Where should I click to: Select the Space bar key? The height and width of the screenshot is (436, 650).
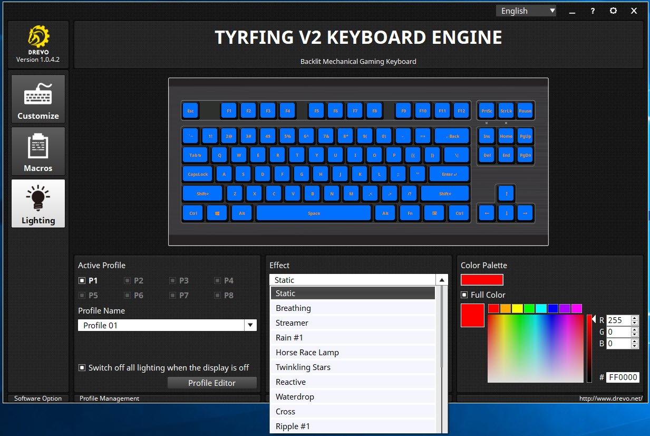tap(314, 213)
